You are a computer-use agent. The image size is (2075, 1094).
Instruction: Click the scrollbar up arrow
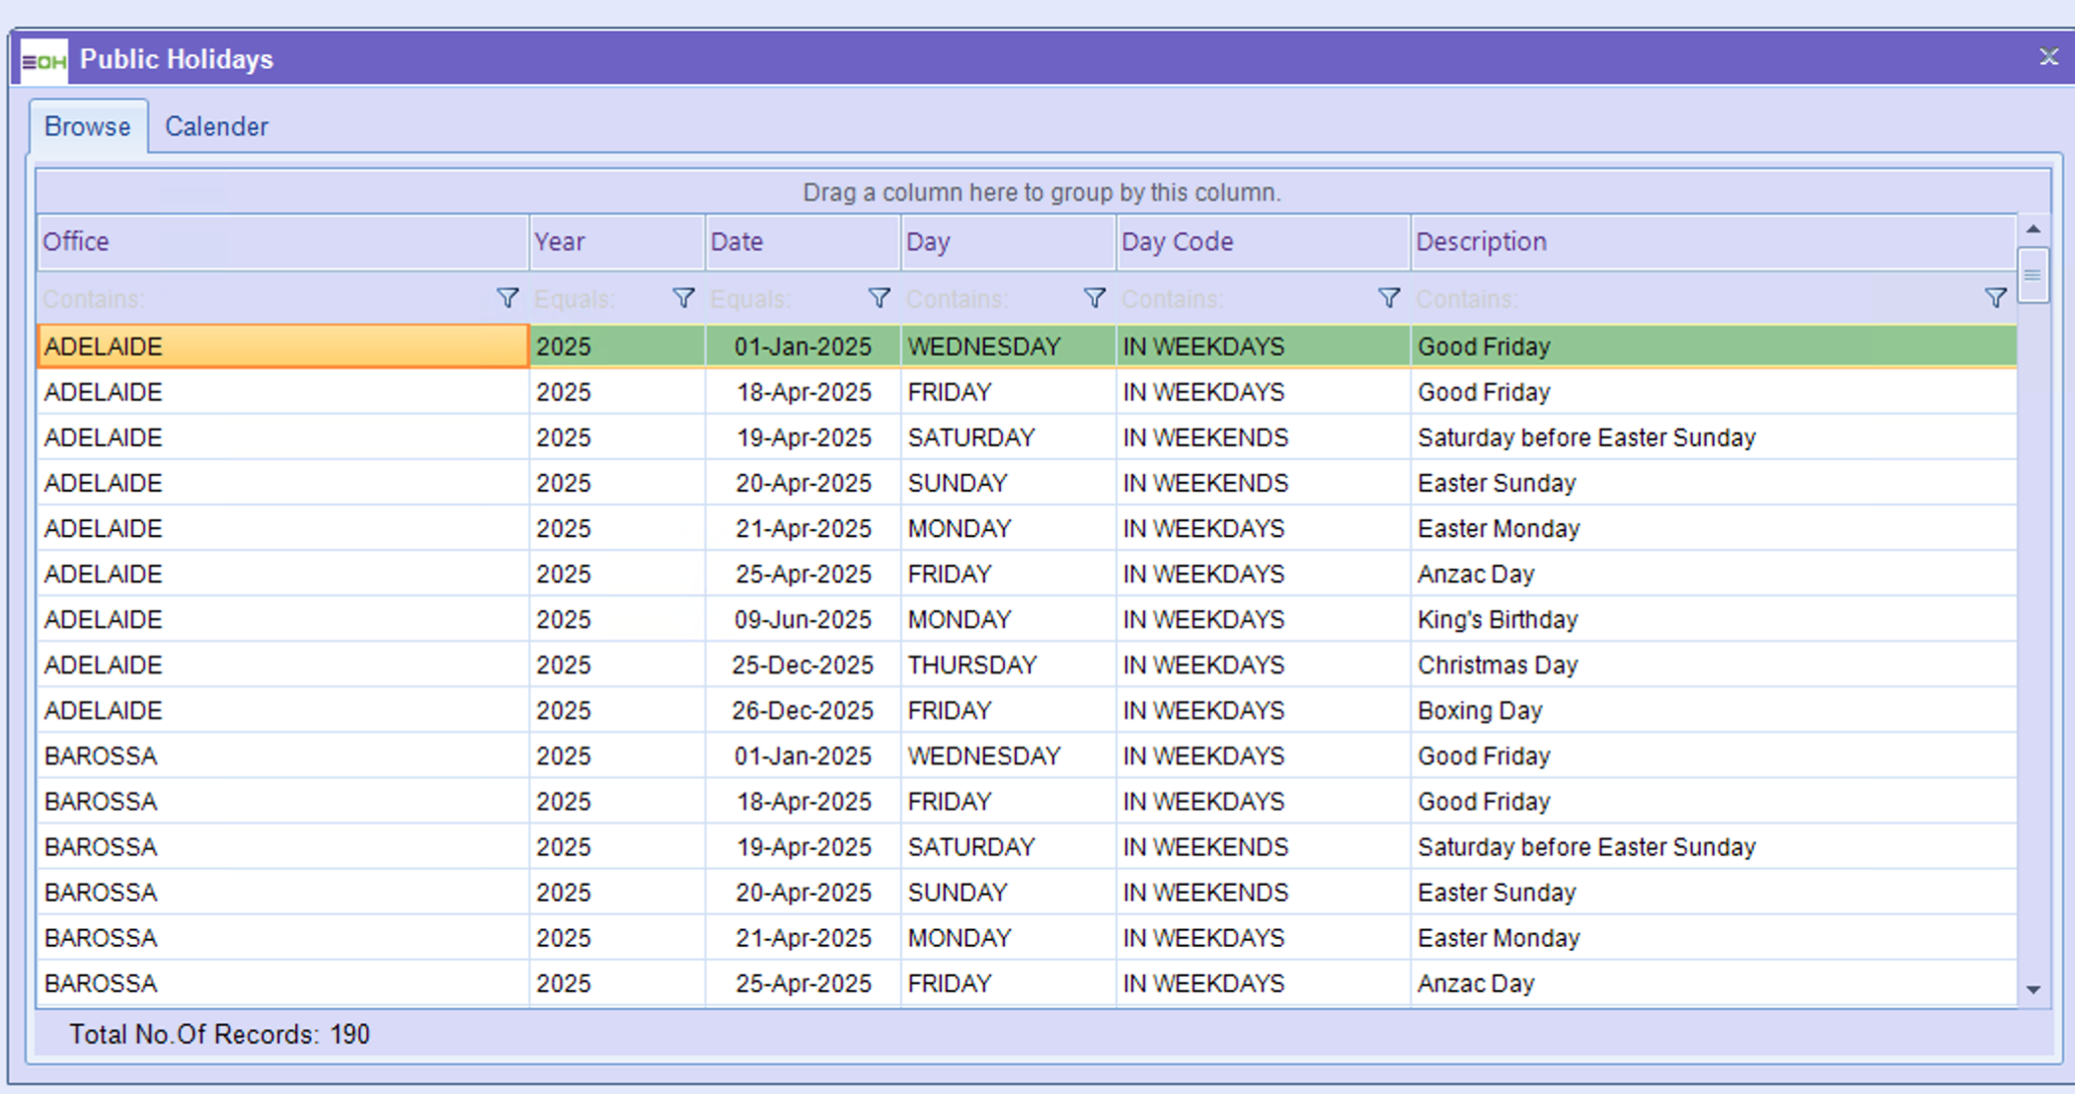2033,229
